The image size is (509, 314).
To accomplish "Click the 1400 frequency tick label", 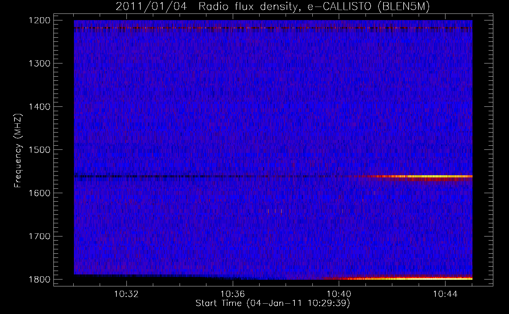I will (x=39, y=107).
